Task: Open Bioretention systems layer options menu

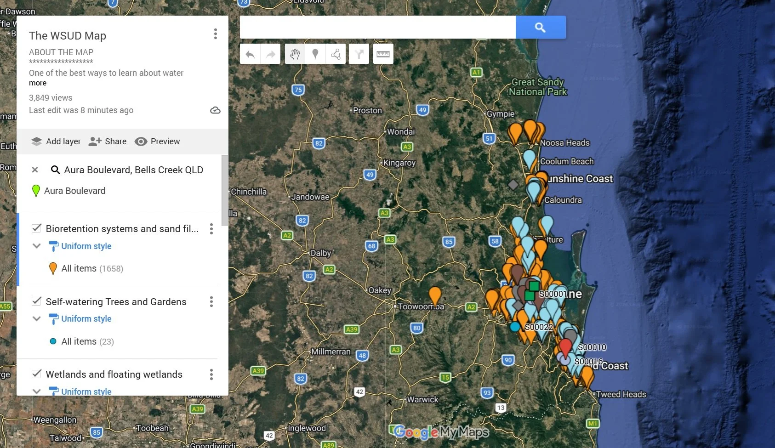Action: click(x=211, y=229)
